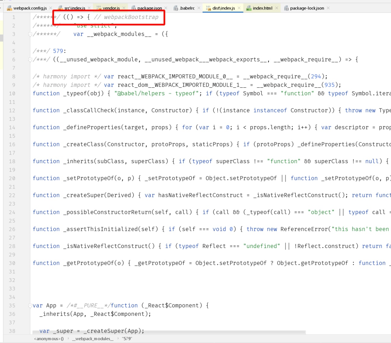Screen dimensions: 391x343
Task: Click the /*#__PURE__*/ comment on line 35
Action: (x=89, y=305)
